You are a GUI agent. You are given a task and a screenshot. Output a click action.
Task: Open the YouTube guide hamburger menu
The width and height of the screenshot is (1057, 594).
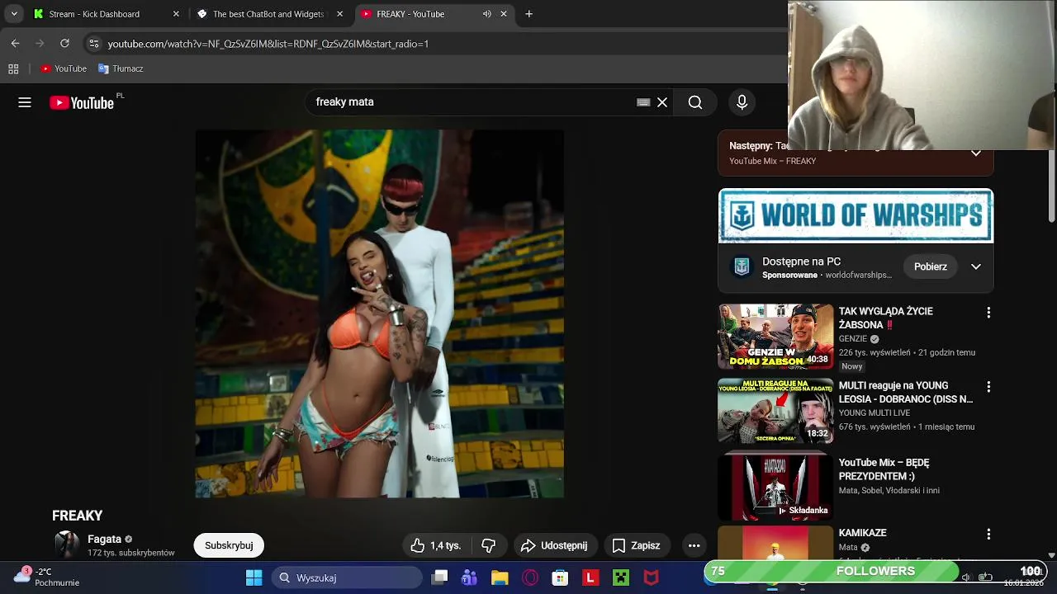coord(25,102)
